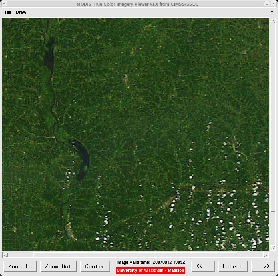Open the Draw menu
Viewport: 278px width, 276px height.
tap(21, 12)
